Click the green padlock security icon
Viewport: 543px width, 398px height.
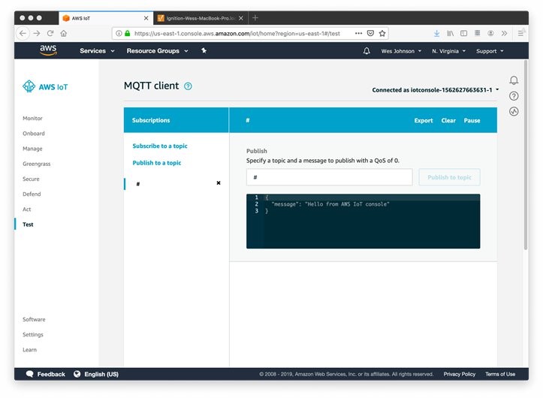[128, 33]
